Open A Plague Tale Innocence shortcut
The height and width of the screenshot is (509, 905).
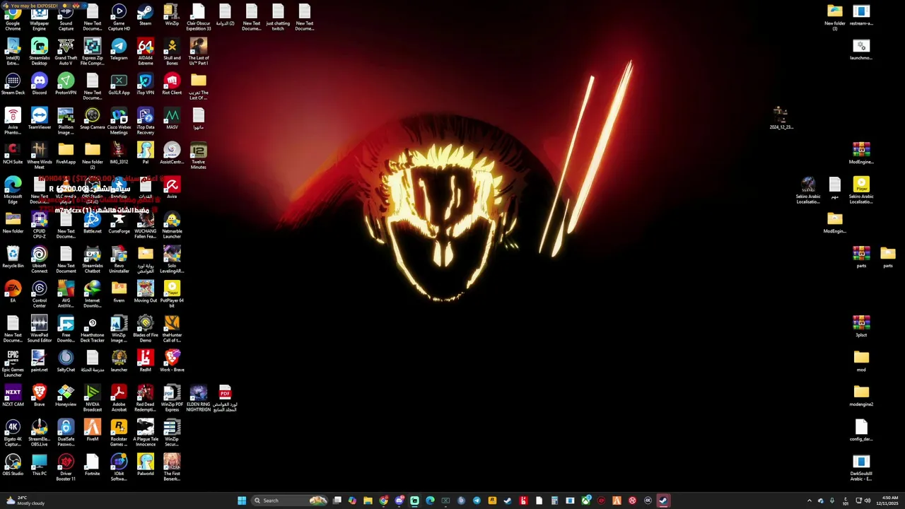click(145, 433)
